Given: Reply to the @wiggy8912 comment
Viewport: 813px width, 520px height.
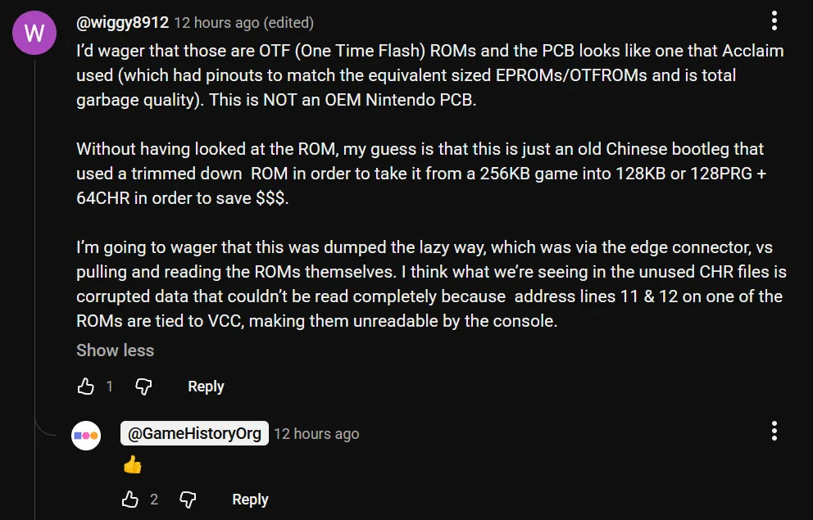Looking at the screenshot, I should pos(206,387).
